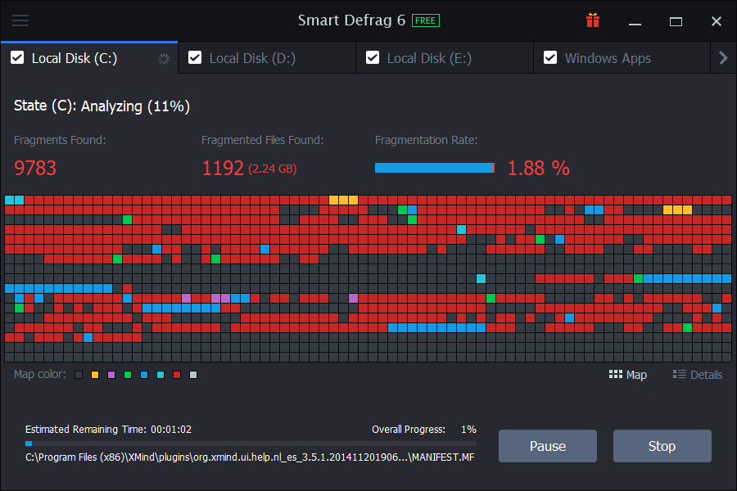Open the Windows Apps tab
This screenshot has width=737, height=491.
tap(608, 58)
